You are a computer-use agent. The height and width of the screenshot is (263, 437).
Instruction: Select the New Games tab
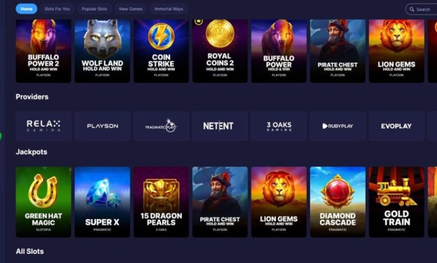(131, 9)
